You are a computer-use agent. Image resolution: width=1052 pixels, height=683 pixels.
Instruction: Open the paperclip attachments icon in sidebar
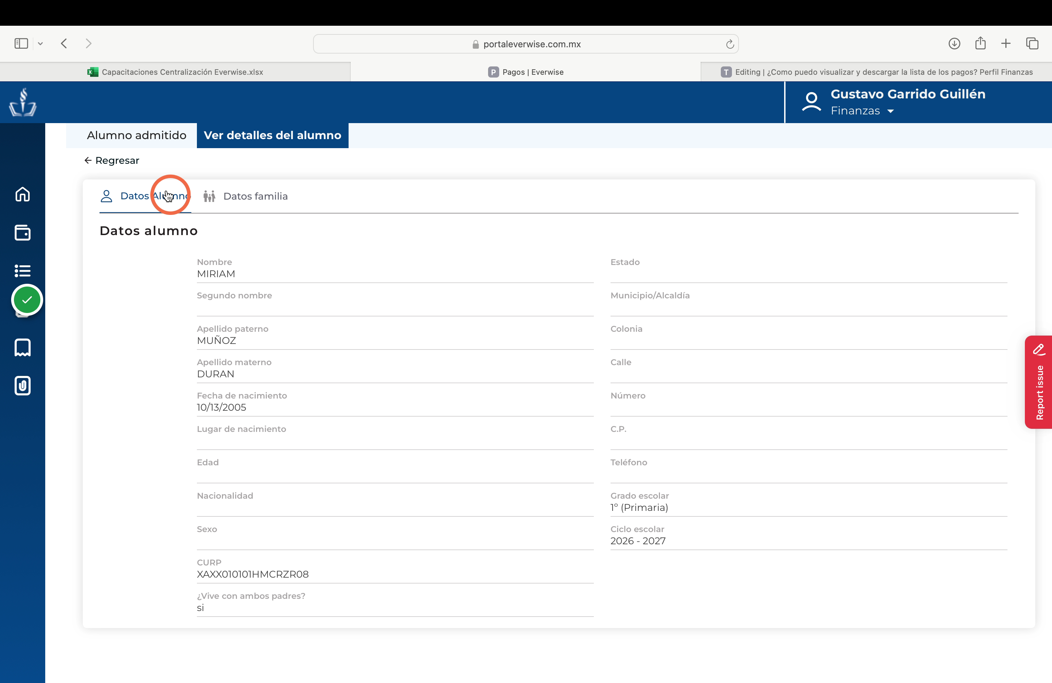pyautogui.click(x=23, y=386)
